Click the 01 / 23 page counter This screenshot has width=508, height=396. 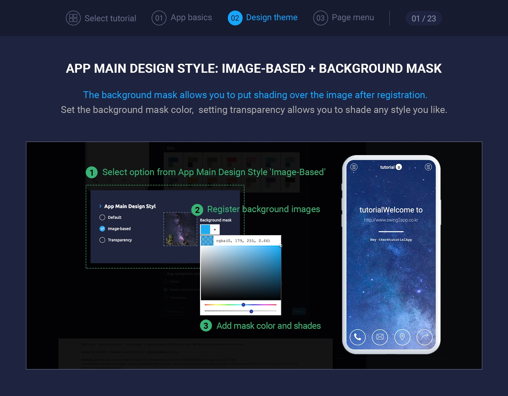click(x=423, y=18)
